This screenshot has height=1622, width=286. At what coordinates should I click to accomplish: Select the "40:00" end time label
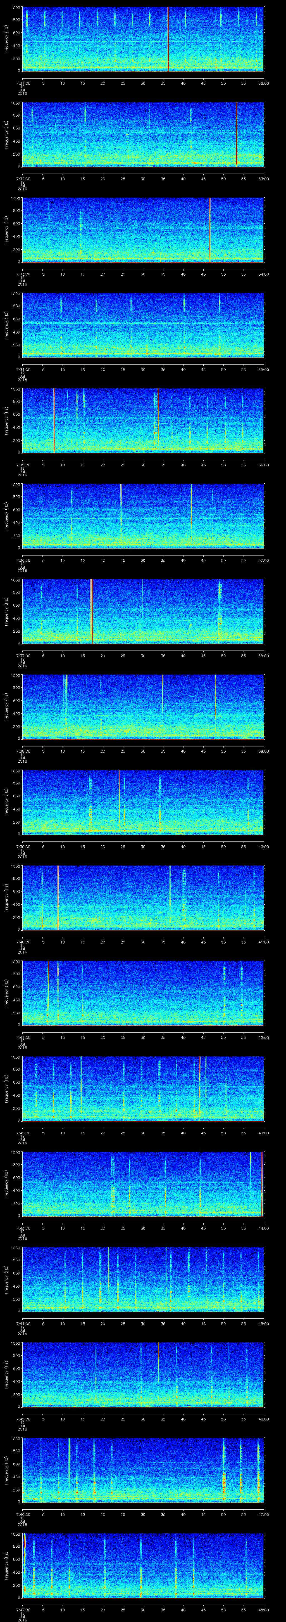click(263, 846)
